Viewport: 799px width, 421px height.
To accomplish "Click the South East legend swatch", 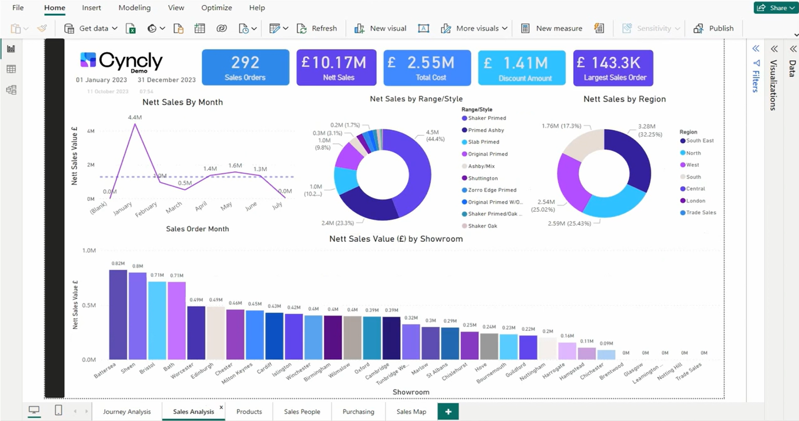I will (x=683, y=141).
